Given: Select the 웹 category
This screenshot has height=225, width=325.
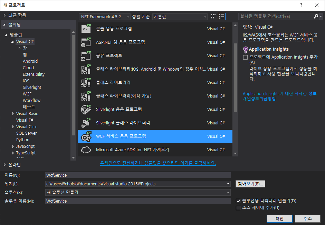Looking at the screenshot, I should 25,54.
